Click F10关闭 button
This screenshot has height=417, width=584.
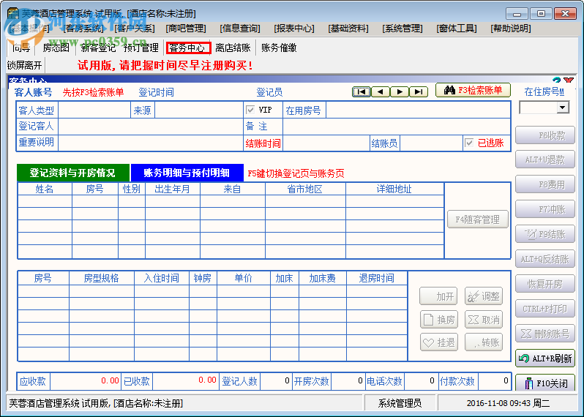(545, 383)
